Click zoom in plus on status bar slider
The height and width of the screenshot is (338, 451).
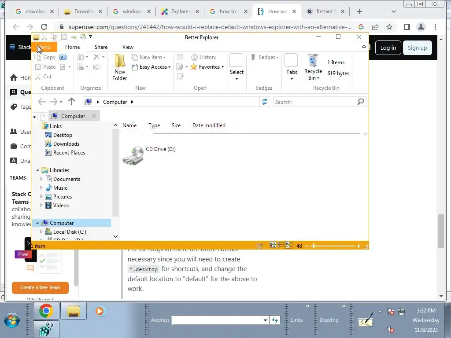(359, 246)
